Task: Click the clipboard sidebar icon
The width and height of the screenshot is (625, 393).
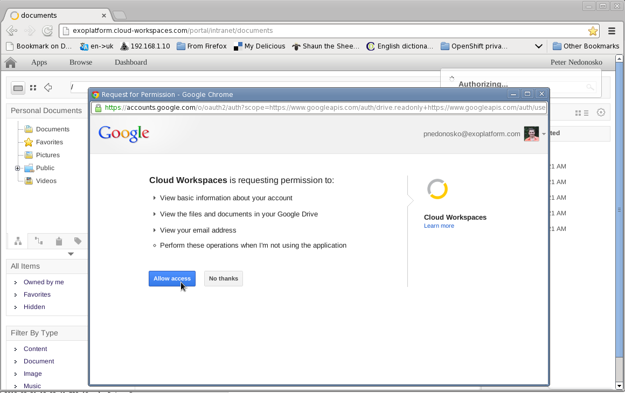Action: pyautogui.click(x=59, y=241)
